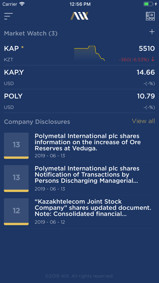Viewport: 159px width, 283px height.
Task: View all company disclosures
Action: [143, 121]
